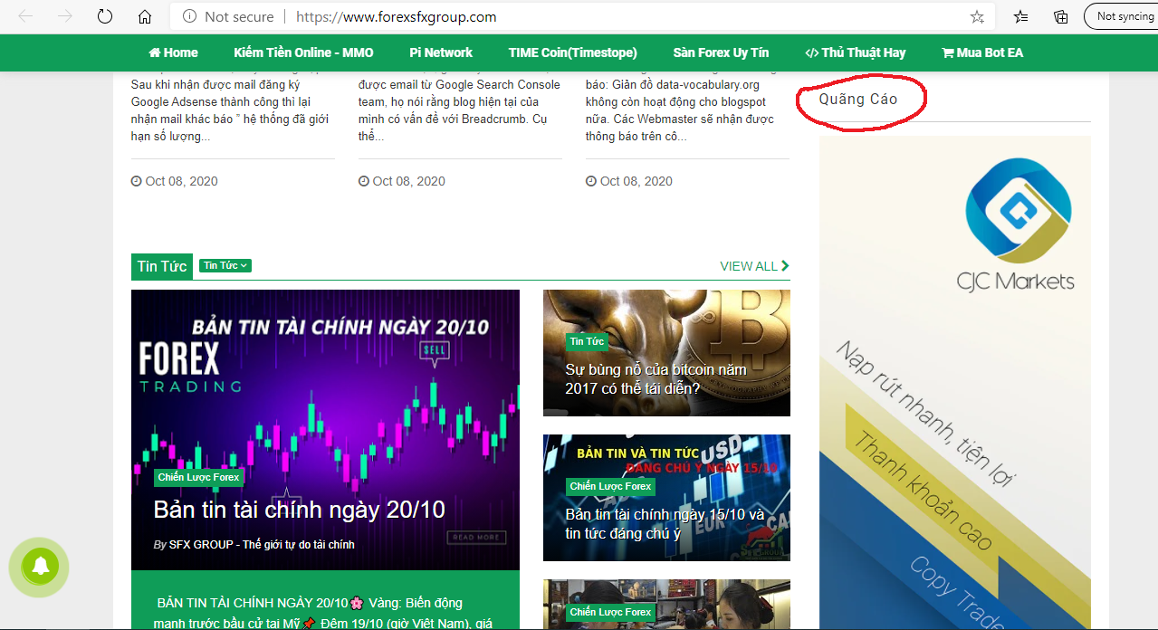1158x630 pixels.
Task: Open Thủ Thuật Hay menu item
Action: coord(855,52)
